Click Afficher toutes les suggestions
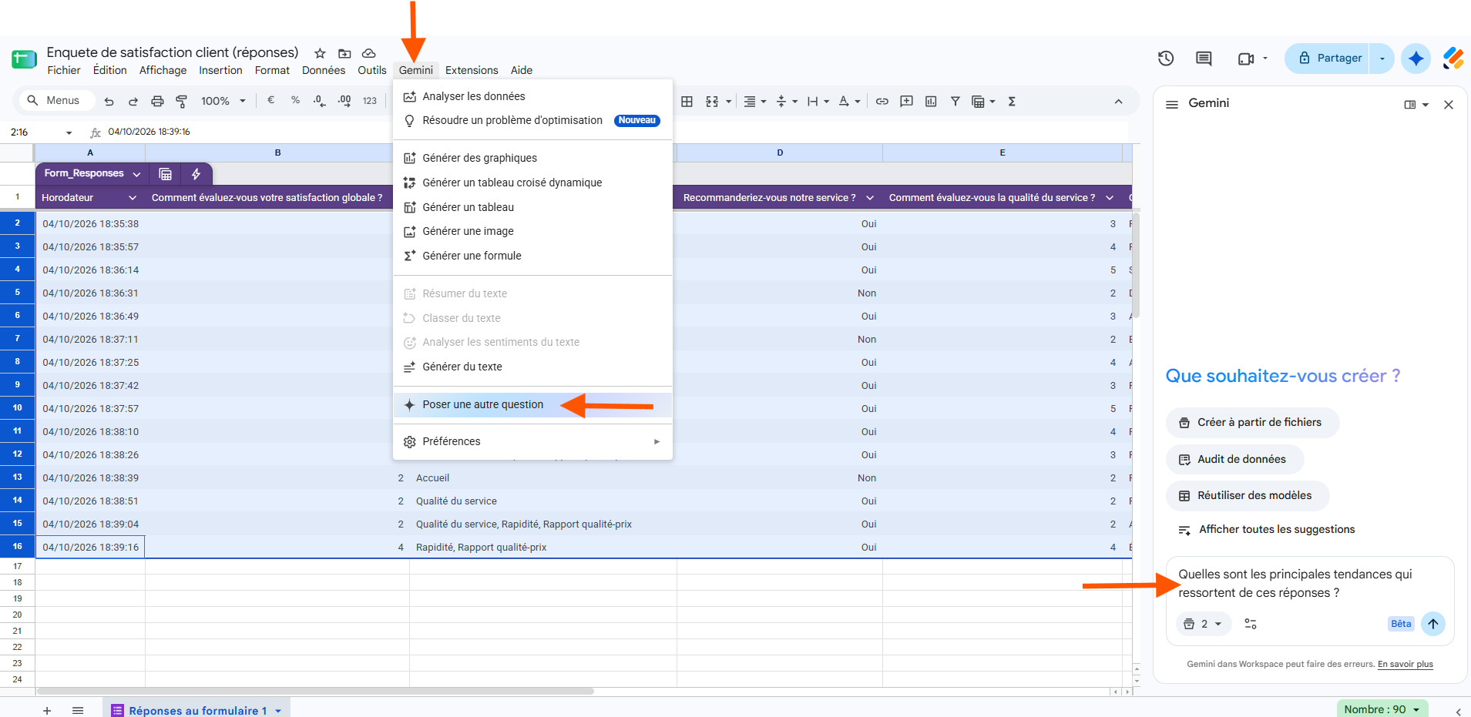Image resolution: width=1471 pixels, height=717 pixels. click(x=1266, y=530)
